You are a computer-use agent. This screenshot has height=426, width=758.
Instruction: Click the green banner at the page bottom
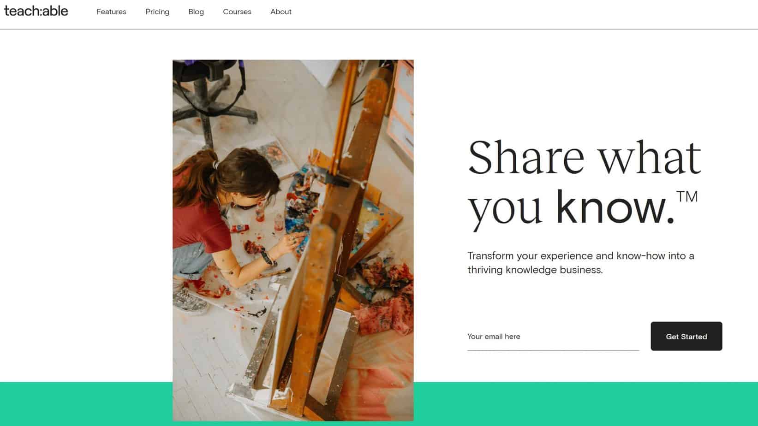click(x=554, y=403)
